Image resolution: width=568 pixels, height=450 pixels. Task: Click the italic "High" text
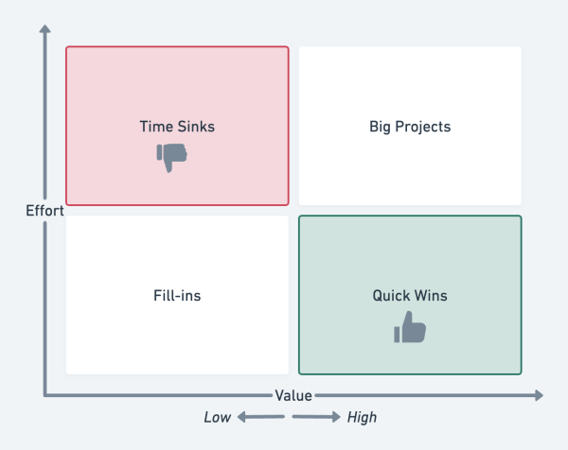[362, 417]
